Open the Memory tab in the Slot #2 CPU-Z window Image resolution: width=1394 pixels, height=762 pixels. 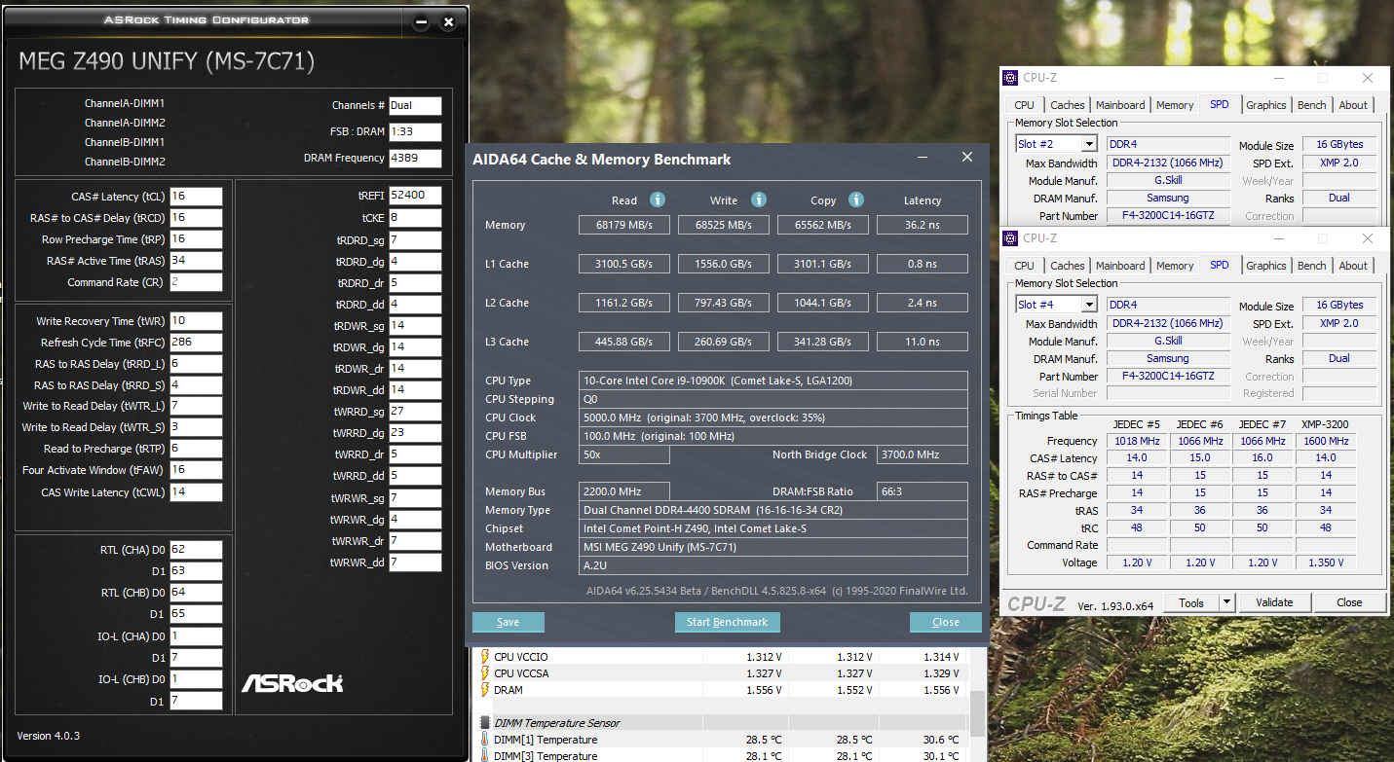click(x=1175, y=105)
